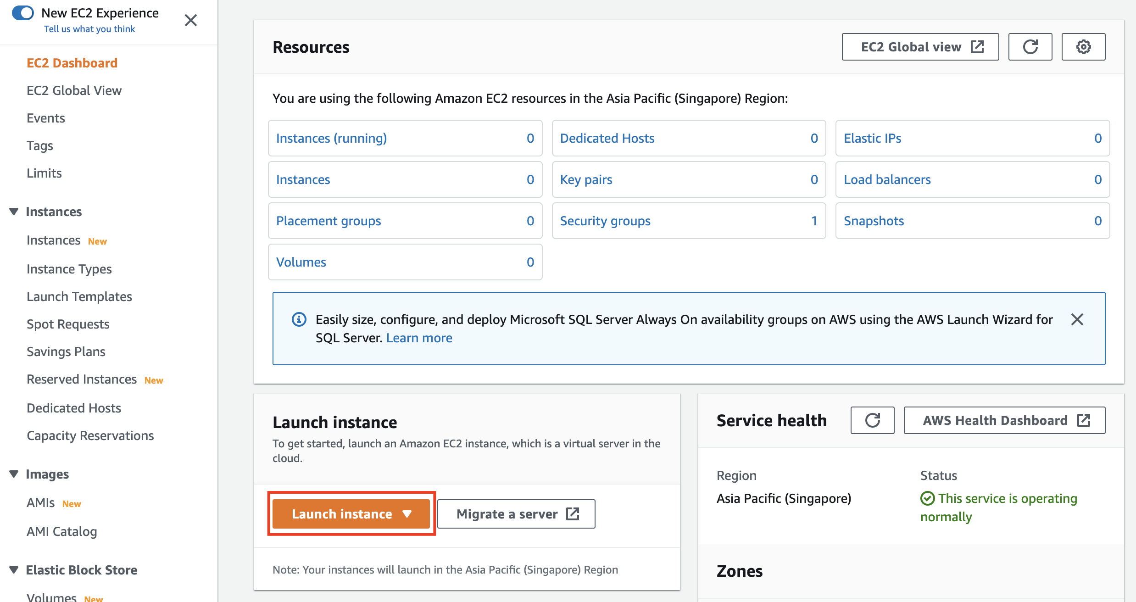Close the New EC2 Experience sidebar
The width and height of the screenshot is (1136, 602).
point(191,20)
